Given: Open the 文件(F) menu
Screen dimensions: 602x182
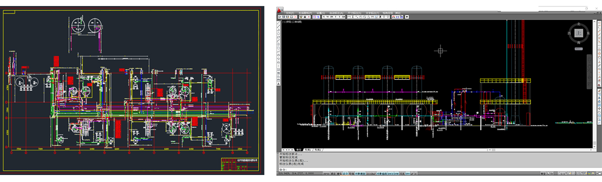Looking at the screenshot, I should 290,13.
